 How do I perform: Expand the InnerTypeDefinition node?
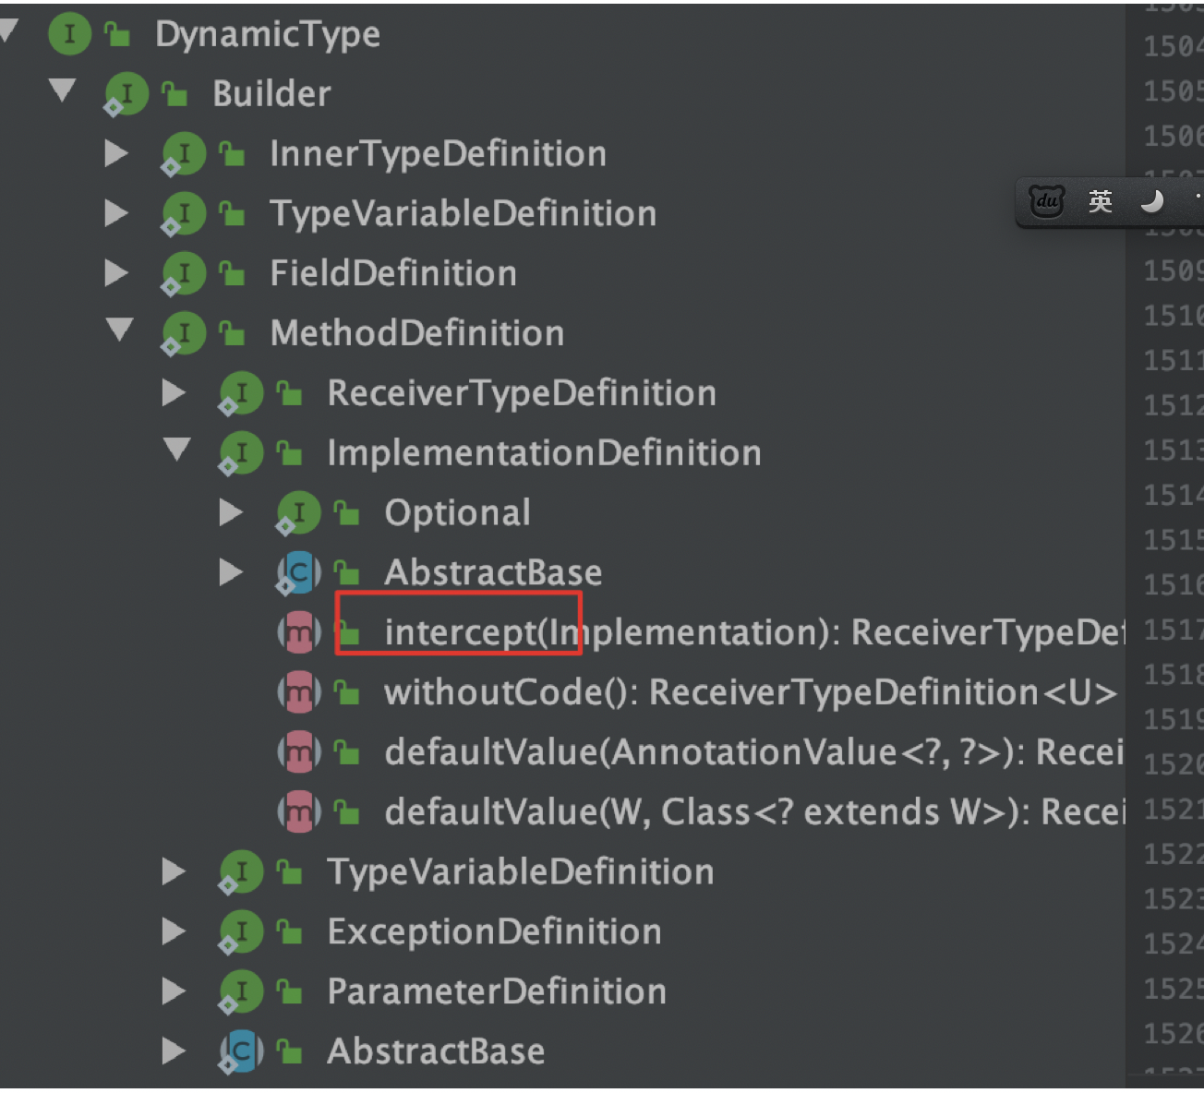(x=116, y=152)
